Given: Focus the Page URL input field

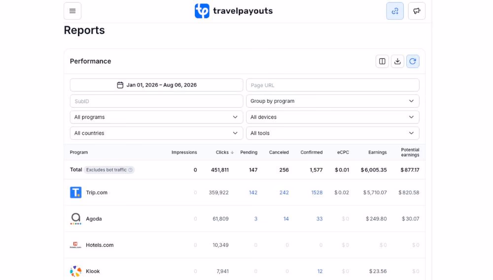Looking at the screenshot, I should click(x=333, y=85).
